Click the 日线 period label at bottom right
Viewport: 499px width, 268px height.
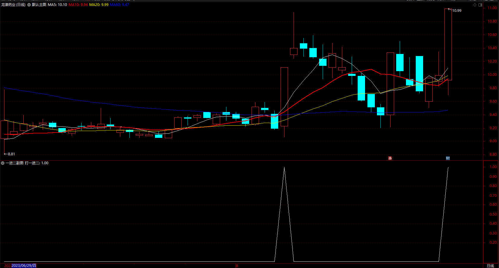click(490, 266)
